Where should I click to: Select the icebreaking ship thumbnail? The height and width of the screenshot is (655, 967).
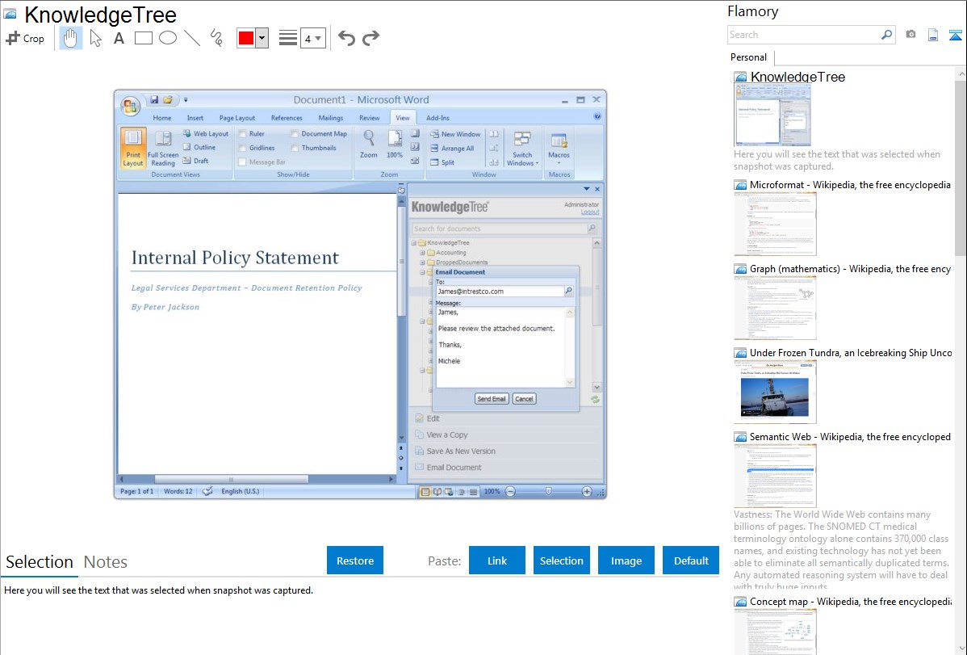click(x=775, y=392)
